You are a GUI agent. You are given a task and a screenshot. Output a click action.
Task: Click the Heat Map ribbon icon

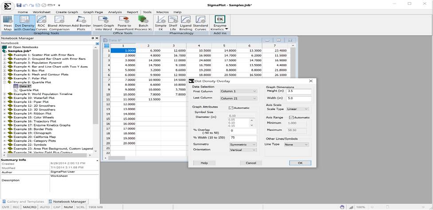pyautogui.click(x=8, y=23)
